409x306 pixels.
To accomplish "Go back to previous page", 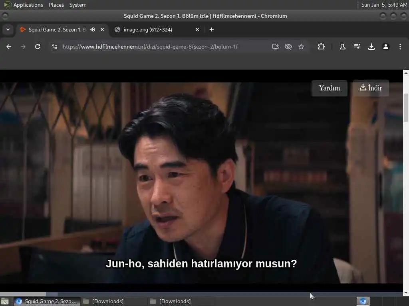I will 9,47.
